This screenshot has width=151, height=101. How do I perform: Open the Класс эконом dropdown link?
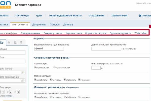tap(9, 96)
